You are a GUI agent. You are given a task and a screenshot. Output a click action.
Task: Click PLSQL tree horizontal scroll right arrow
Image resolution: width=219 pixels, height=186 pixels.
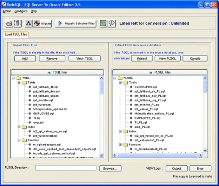tap(200, 155)
